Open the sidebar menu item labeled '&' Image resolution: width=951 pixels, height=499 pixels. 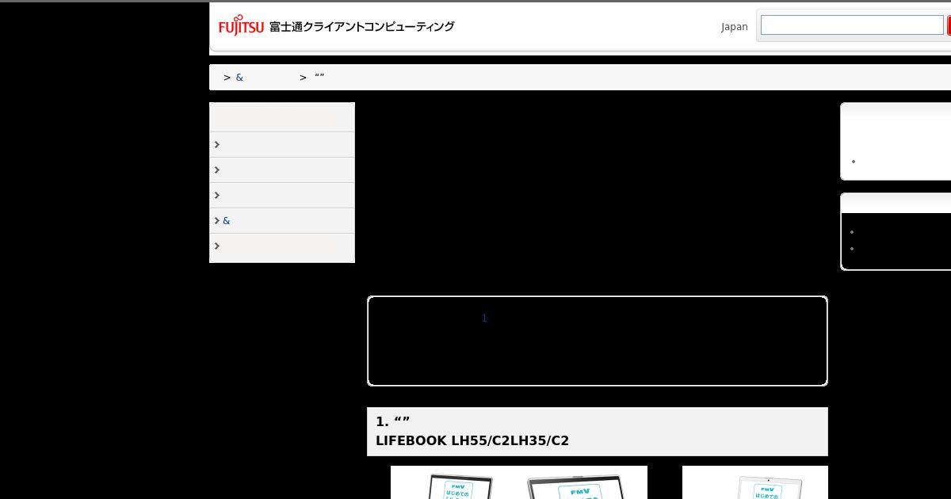(x=282, y=221)
